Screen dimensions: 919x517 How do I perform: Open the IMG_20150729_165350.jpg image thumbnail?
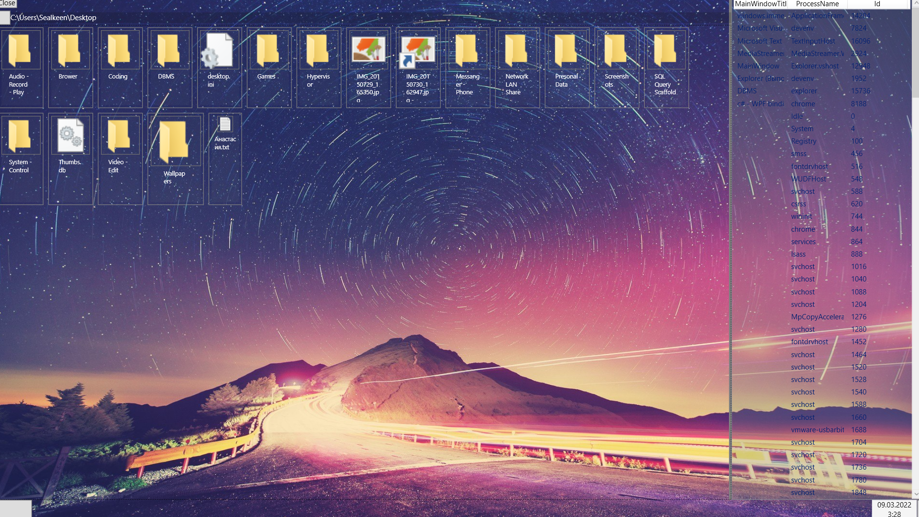coord(368,50)
